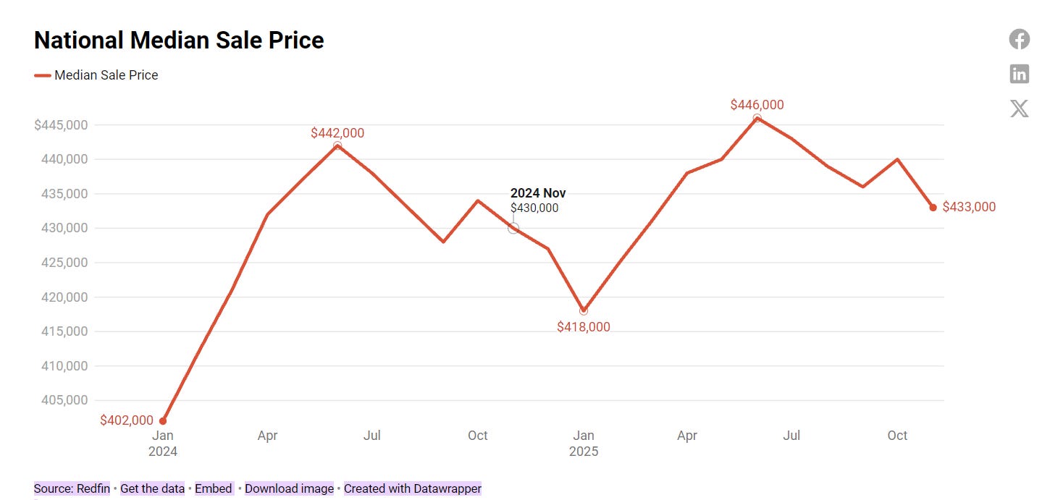Click the $402,000 starting data point
The image size is (1063, 500).
[163, 420]
